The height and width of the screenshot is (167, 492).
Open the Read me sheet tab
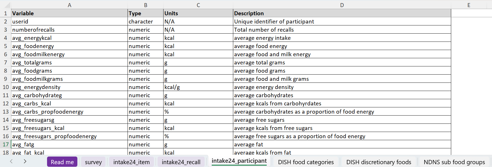62,162
